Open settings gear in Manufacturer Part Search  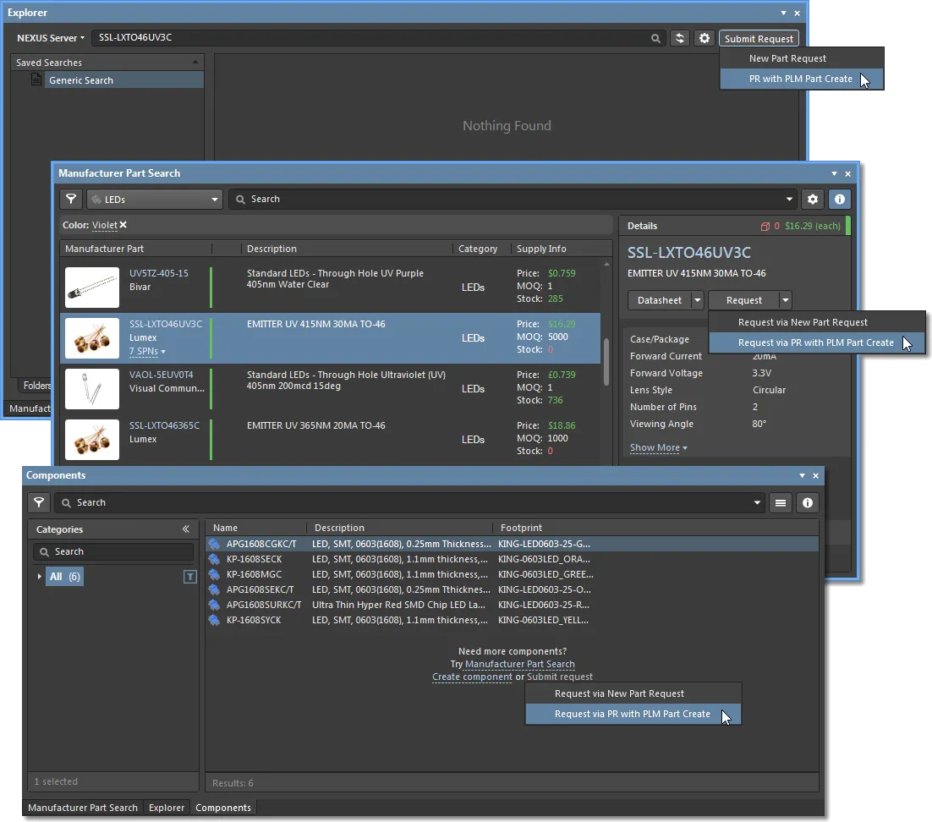pos(813,199)
